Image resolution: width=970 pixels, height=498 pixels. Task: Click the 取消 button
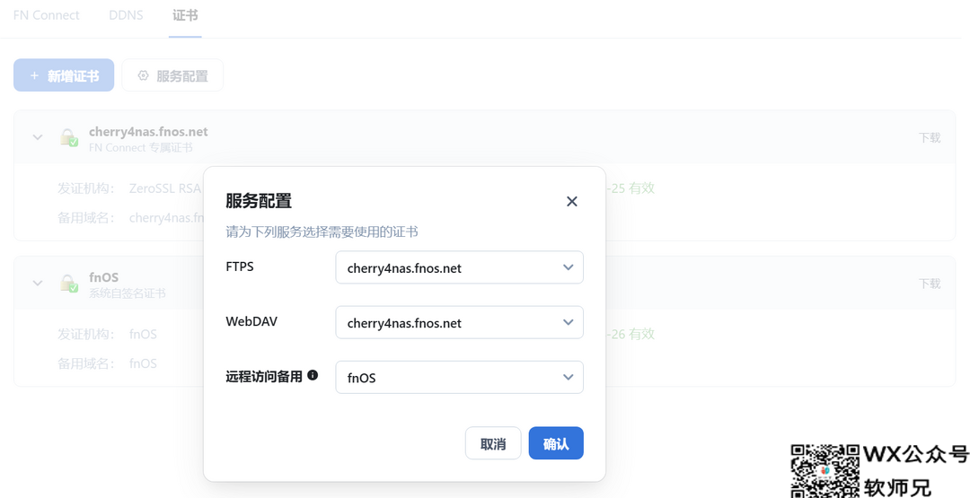(x=493, y=443)
